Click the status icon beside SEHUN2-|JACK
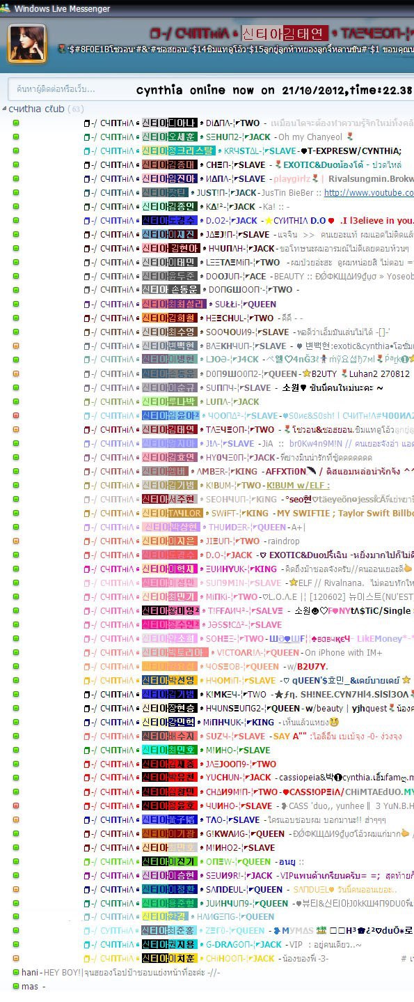The height and width of the screenshot is (1002, 414). click(16, 137)
